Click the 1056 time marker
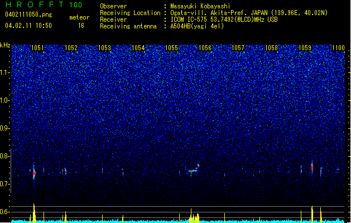351x223 pixels. 205,48
